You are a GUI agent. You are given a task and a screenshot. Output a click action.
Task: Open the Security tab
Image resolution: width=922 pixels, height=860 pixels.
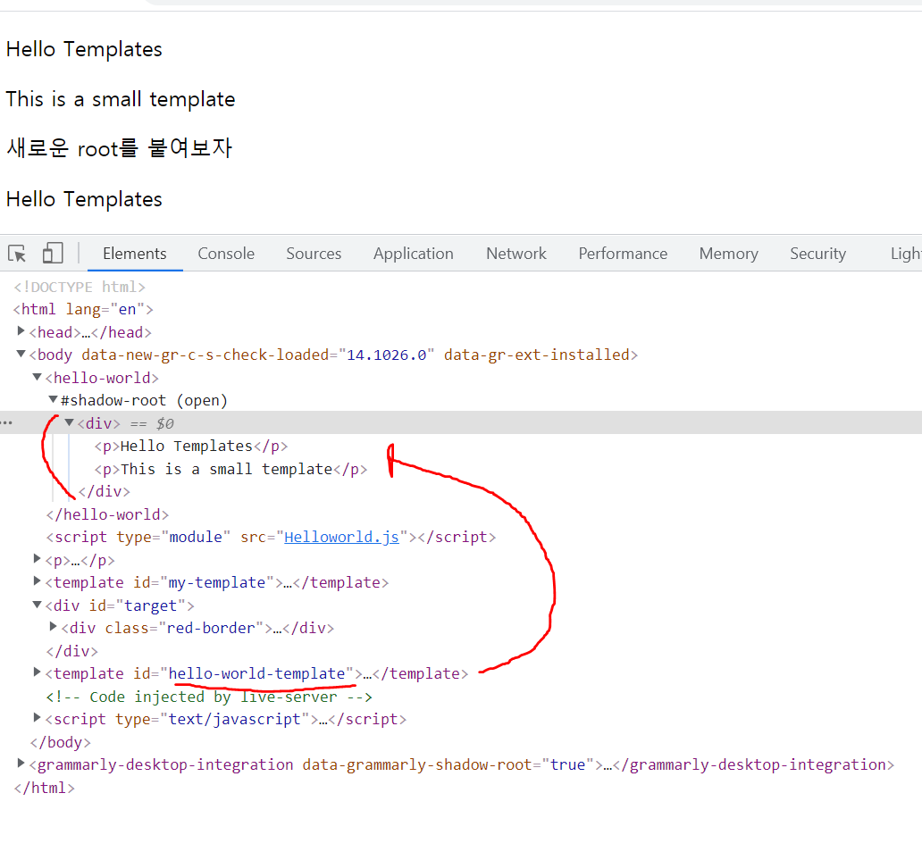[817, 254]
